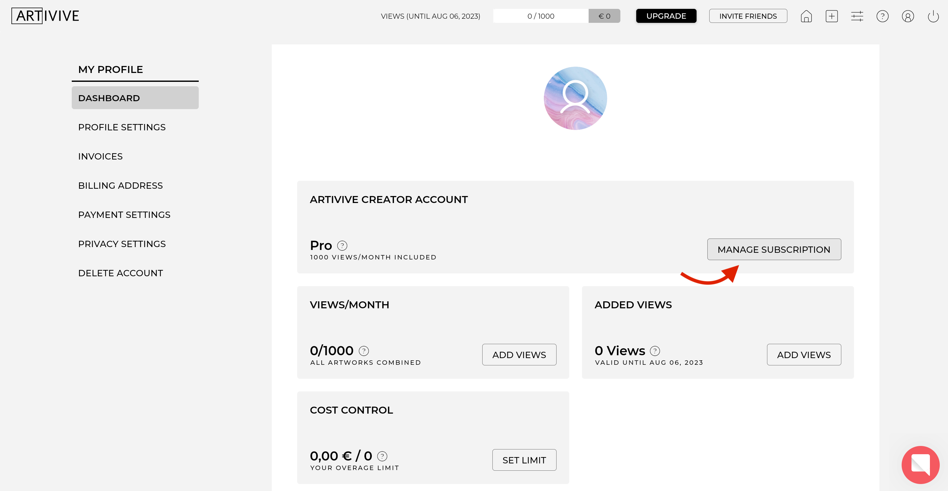Click the Manage Subscription button

[774, 249]
